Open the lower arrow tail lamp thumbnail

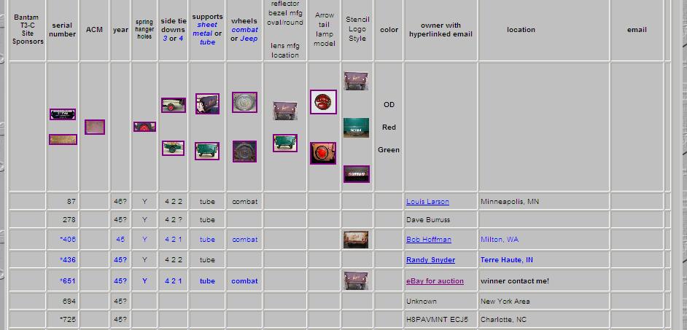[x=323, y=153]
